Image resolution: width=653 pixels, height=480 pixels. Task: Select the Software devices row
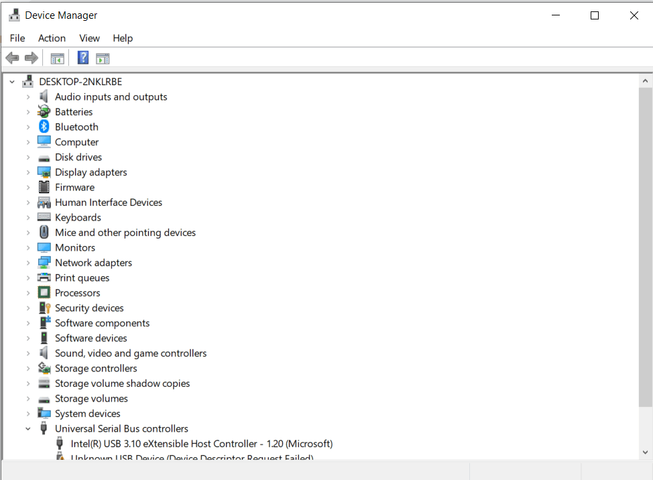91,338
